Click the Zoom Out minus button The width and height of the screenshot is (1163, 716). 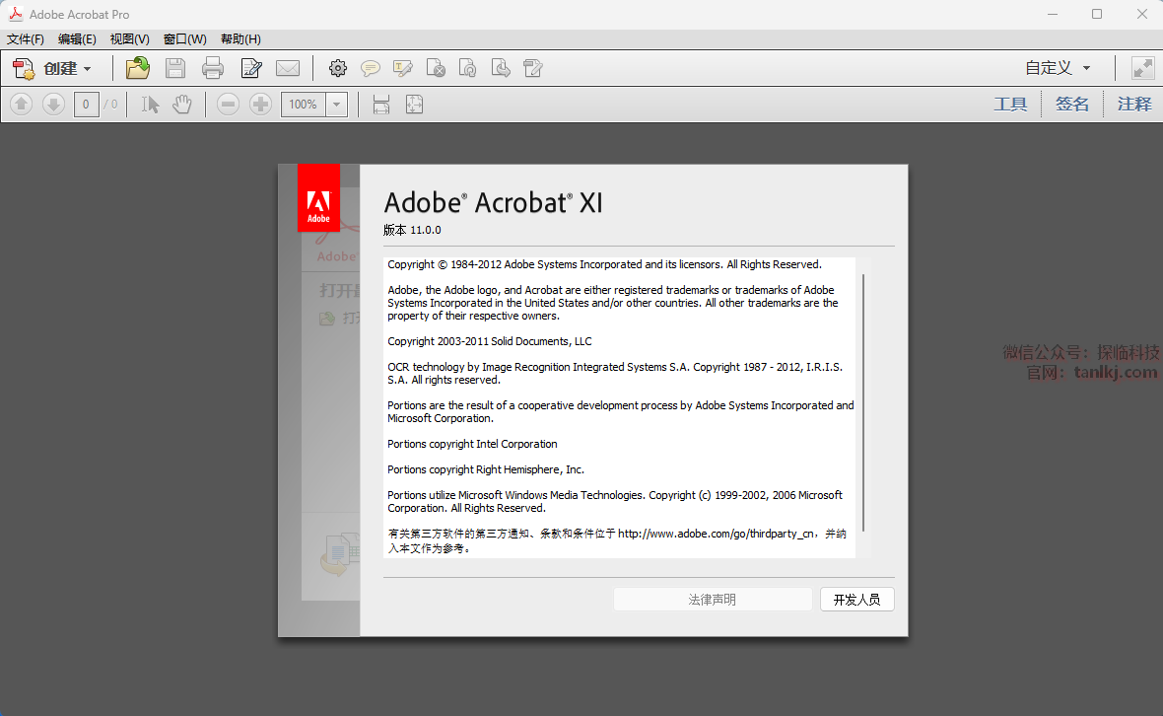[x=229, y=104]
